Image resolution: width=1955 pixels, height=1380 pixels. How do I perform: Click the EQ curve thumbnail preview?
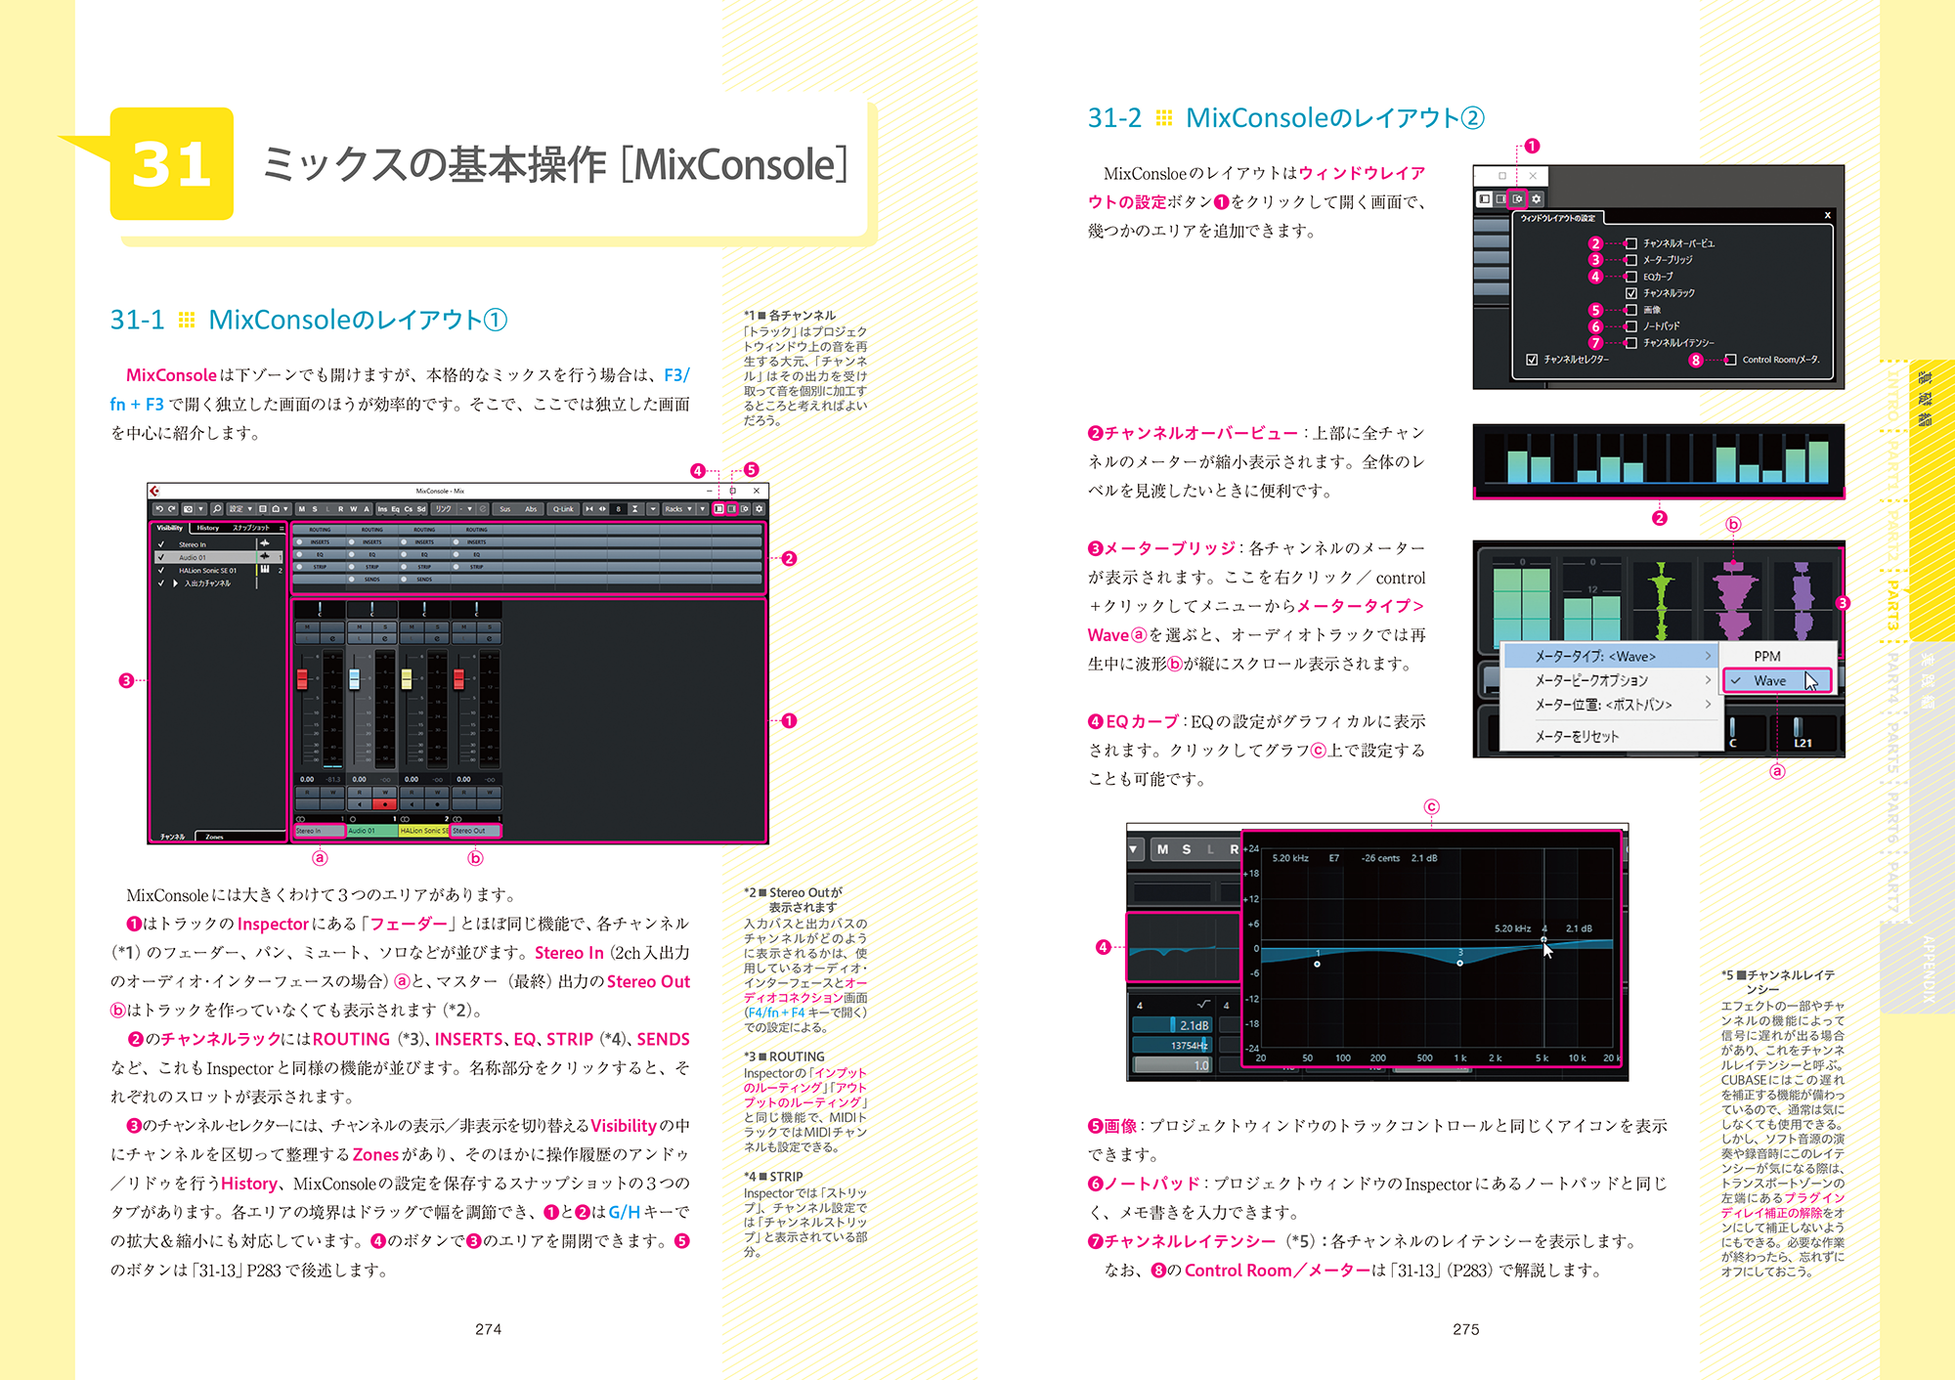click(x=1183, y=947)
